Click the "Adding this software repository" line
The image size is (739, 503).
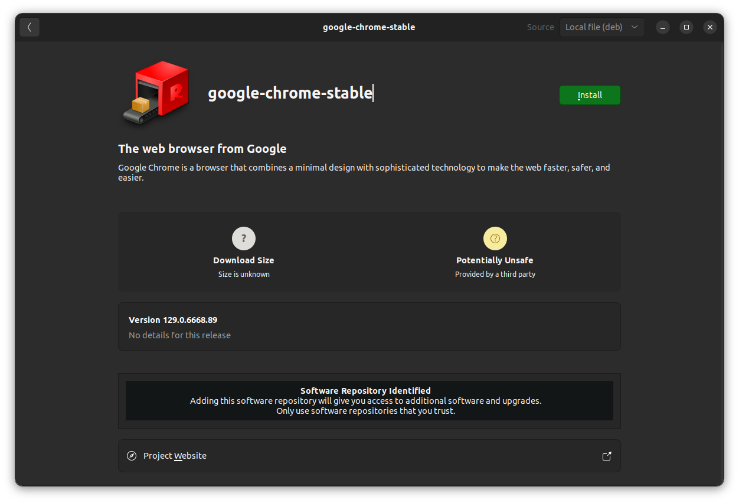366,401
